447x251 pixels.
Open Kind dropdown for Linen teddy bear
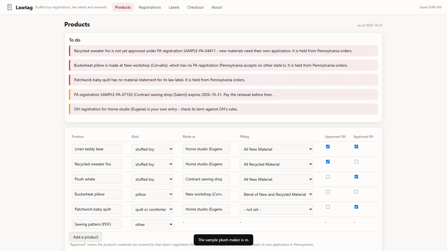pos(153,149)
